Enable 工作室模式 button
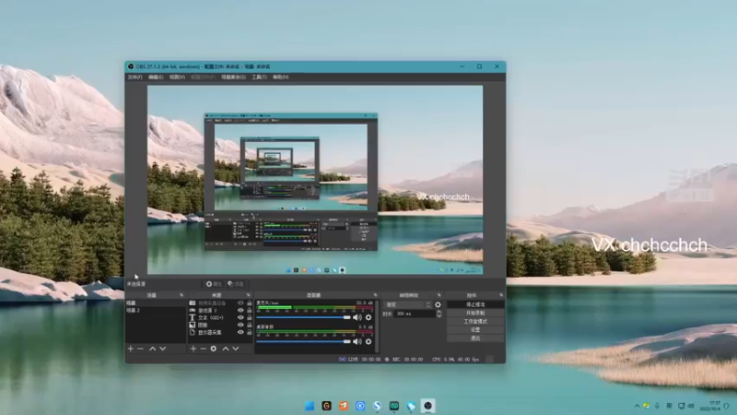737x415 pixels. coord(475,322)
